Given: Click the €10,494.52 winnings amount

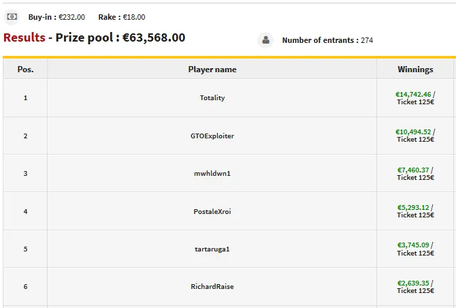Looking at the screenshot, I should tap(413, 132).
